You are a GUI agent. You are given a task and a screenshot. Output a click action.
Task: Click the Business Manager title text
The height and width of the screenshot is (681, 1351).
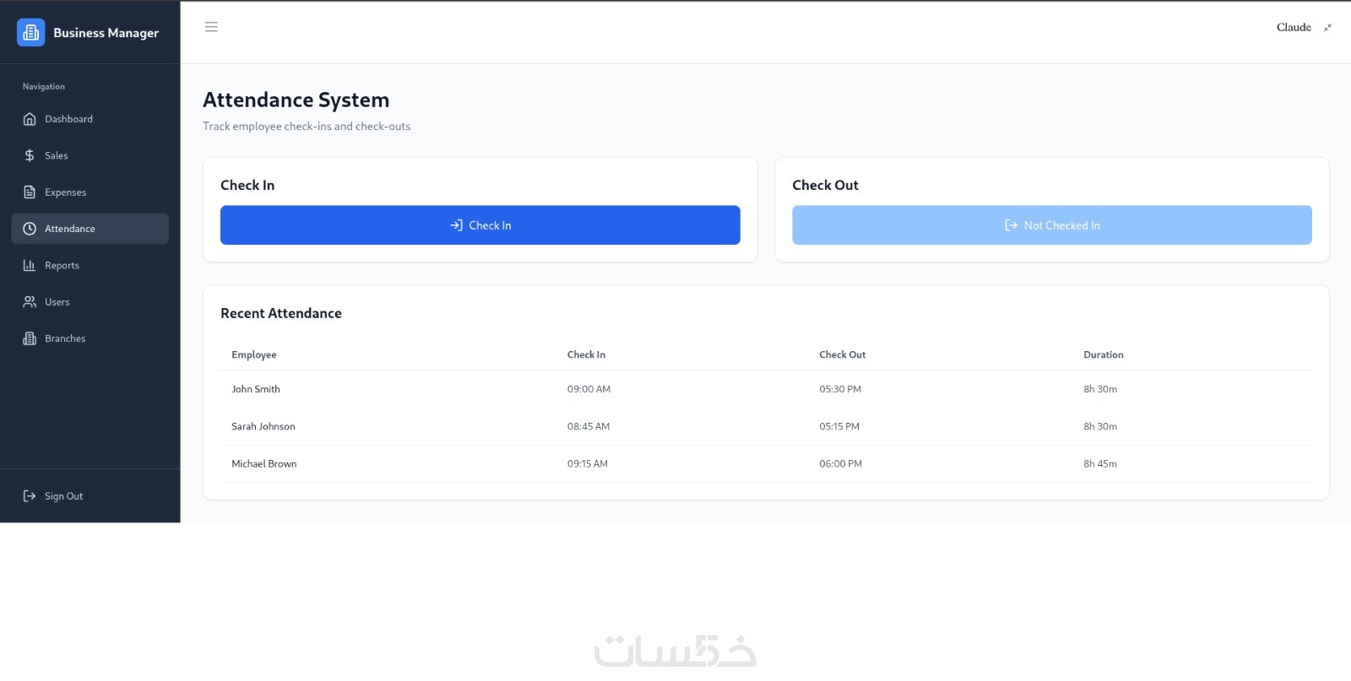(106, 33)
